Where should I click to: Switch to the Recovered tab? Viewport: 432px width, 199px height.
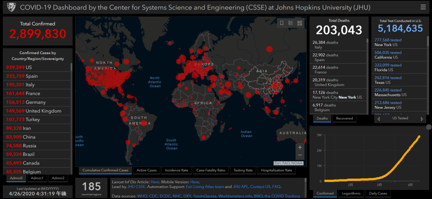click(x=345, y=118)
